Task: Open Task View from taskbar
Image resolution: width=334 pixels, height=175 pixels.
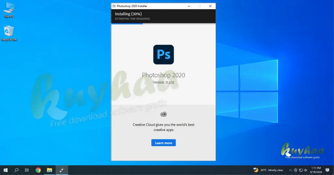Action: (27, 170)
